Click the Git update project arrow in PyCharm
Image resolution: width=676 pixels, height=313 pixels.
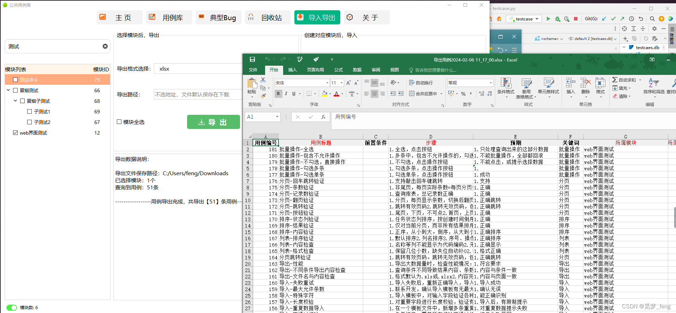(604, 19)
